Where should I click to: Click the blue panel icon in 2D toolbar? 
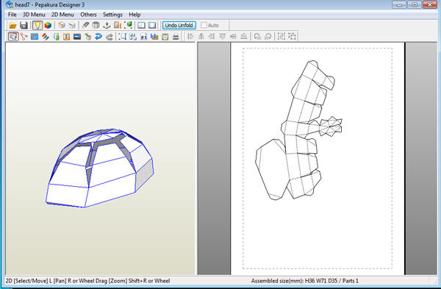click(35, 36)
